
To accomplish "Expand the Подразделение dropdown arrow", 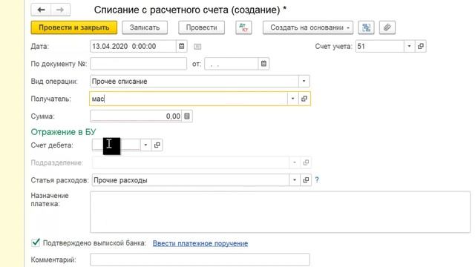I will click(295, 162).
